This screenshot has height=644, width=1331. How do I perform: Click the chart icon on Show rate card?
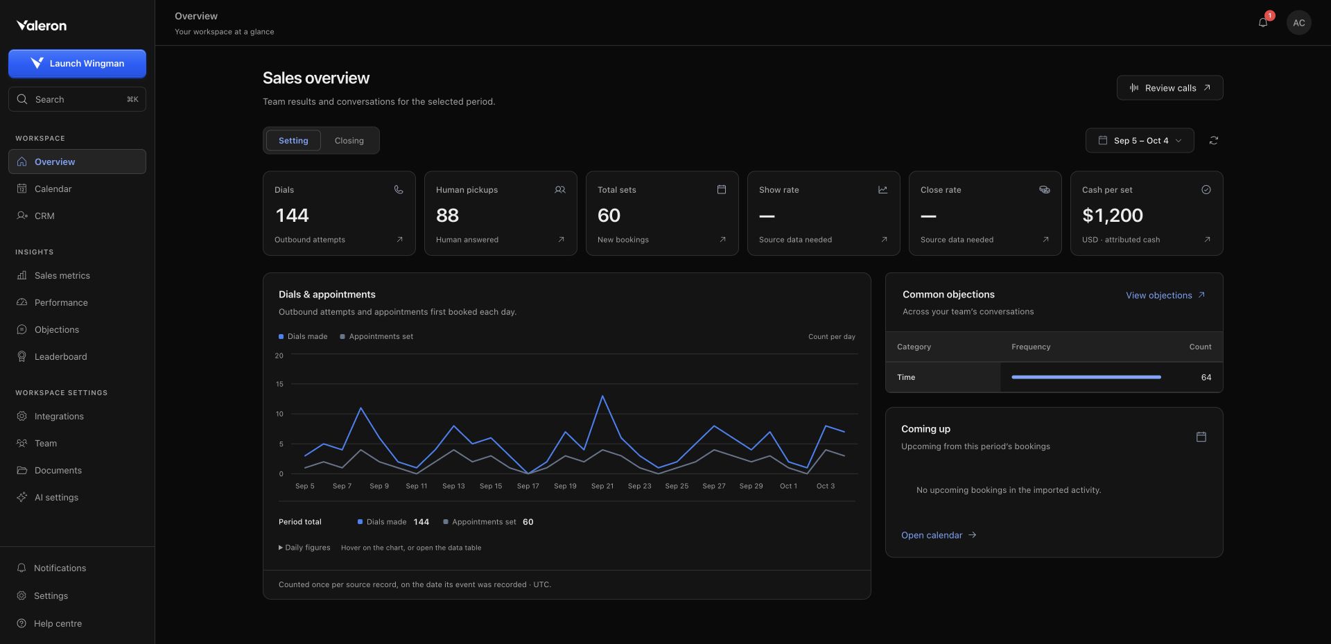pyautogui.click(x=883, y=190)
